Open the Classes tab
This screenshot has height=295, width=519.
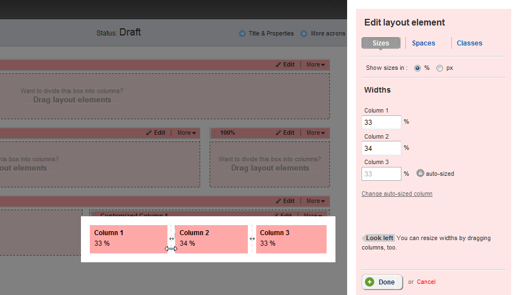[469, 43]
